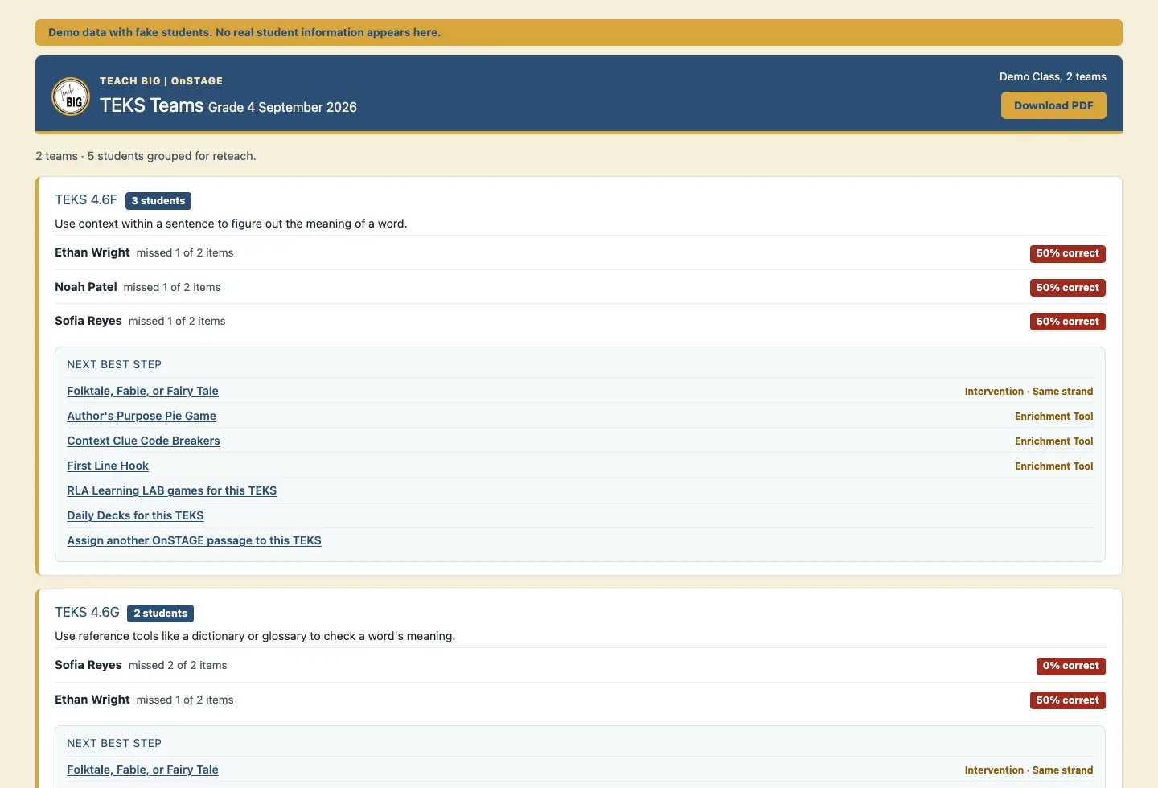Screen dimensions: 1158x788
Task: Click the 3 students badge
Action: (158, 201)
